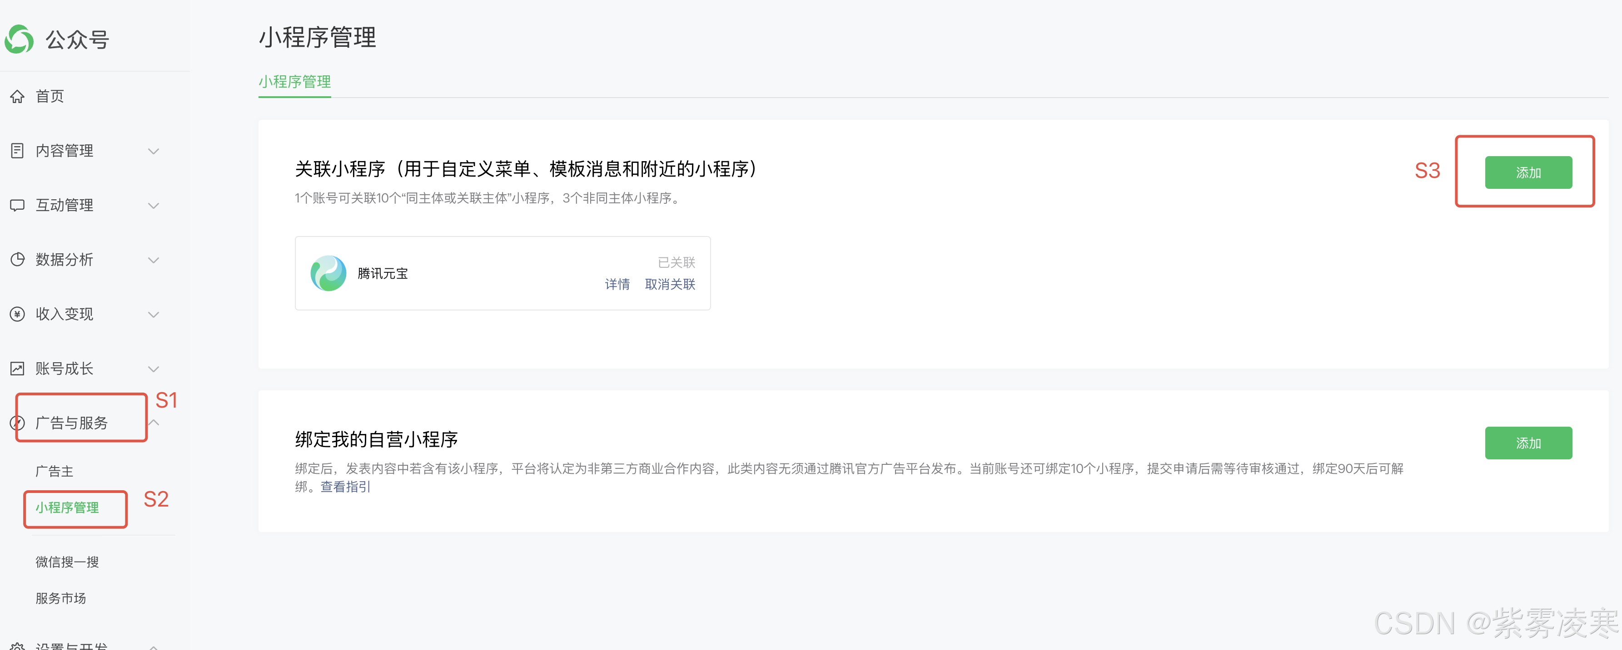This screenshot has width=1622, height=650.
Task: Click the 收入变现 yuan coin icon
Action: pyautogui.click(x=18, y=314)
